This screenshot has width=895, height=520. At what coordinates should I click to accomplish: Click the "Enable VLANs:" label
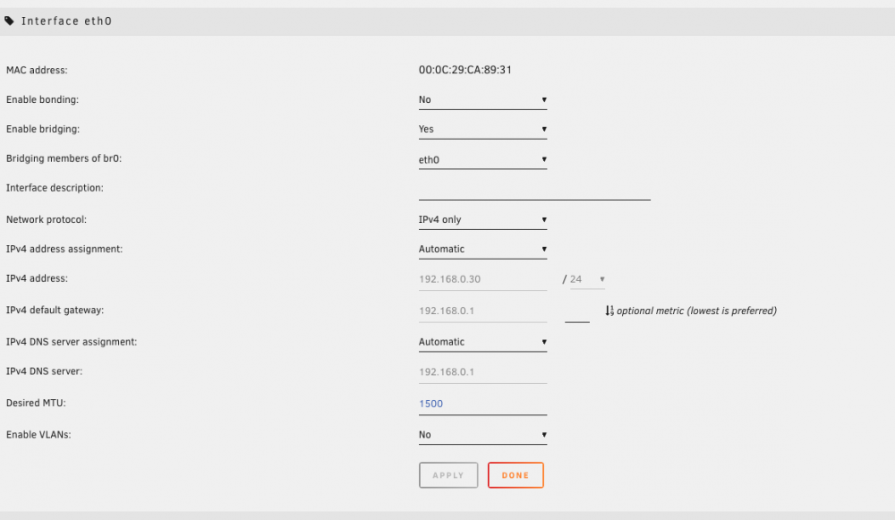[x=38, y=435]
